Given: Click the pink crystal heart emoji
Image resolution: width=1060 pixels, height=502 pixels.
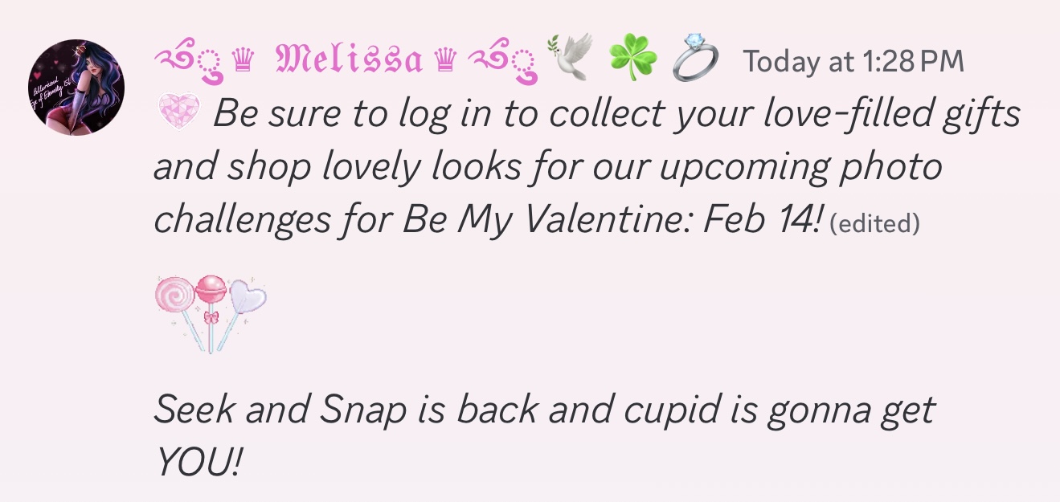Looking at the screenshot, I should click(x=177, y=116).
